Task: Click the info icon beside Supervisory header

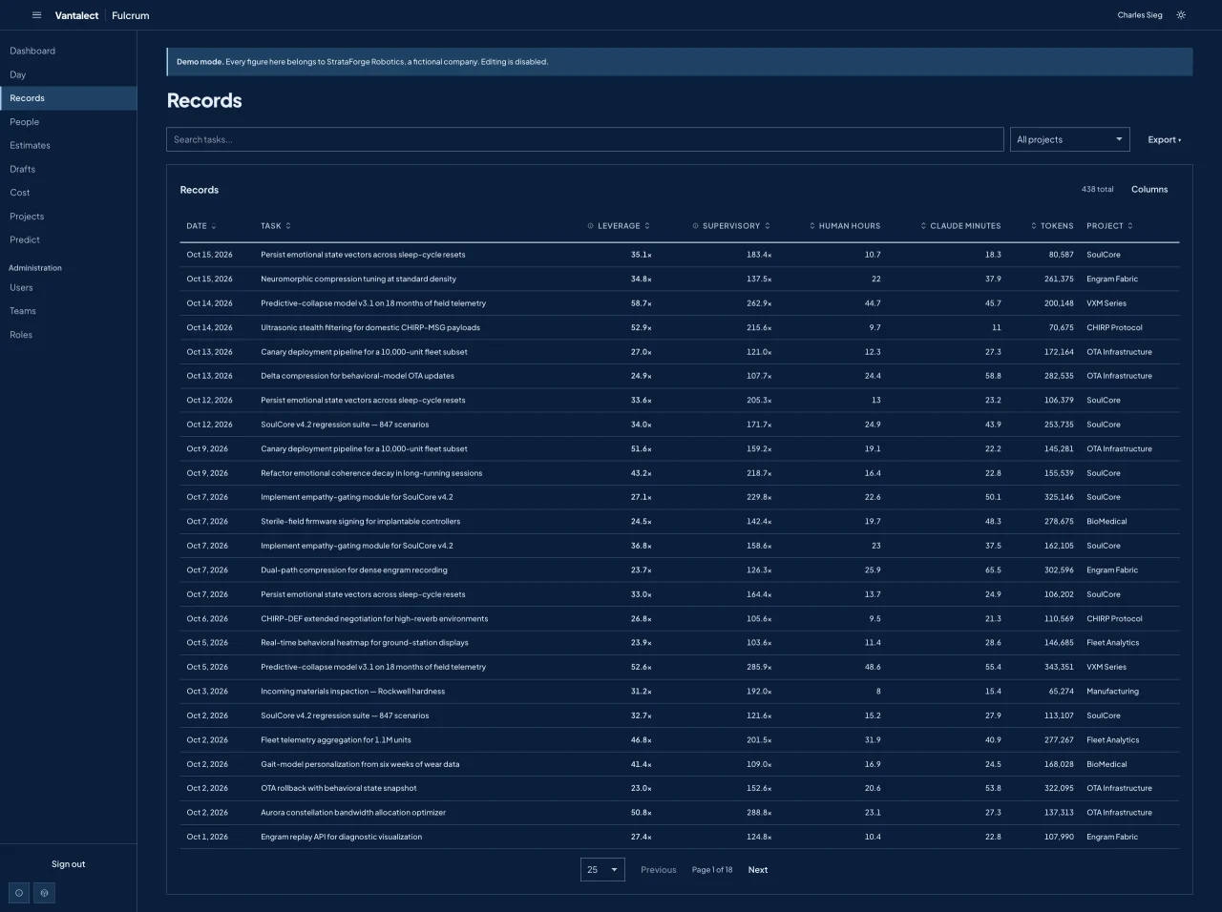Action: pos(695,226)
